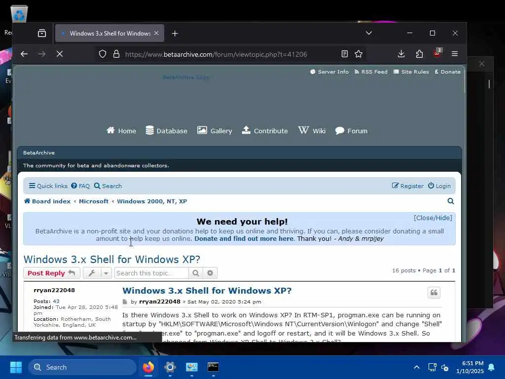Open the notifications bell icon
Viewport: 505px width, 379px height.
tap(492, 367)
